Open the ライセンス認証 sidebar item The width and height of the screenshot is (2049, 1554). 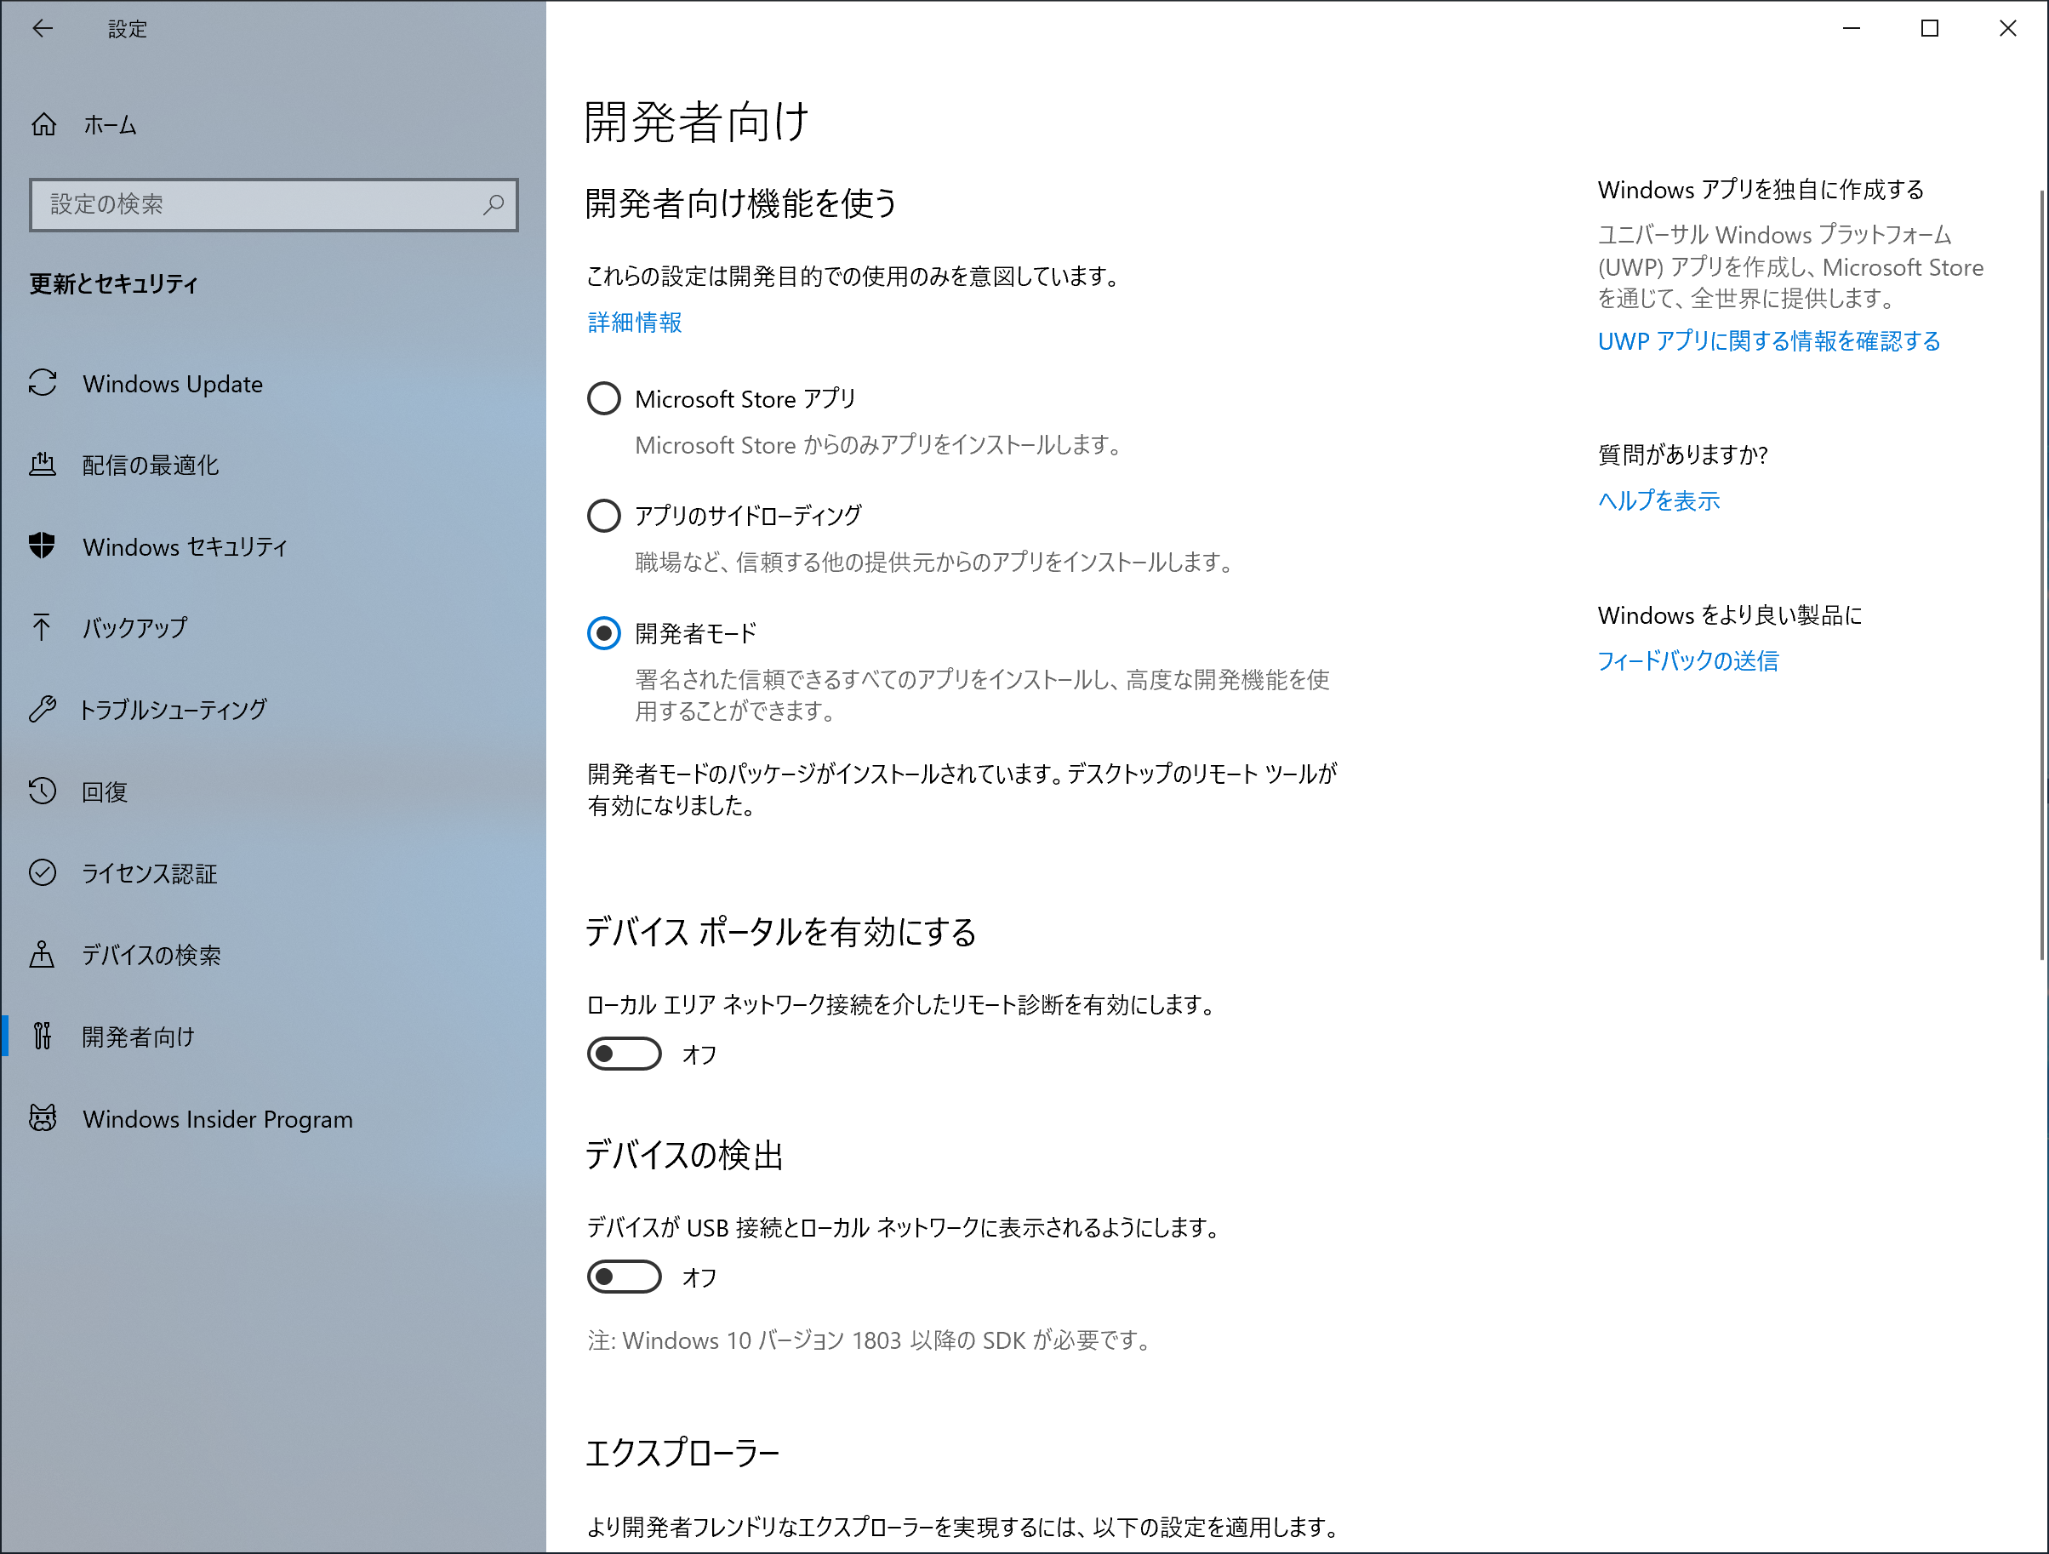[148, 873]
